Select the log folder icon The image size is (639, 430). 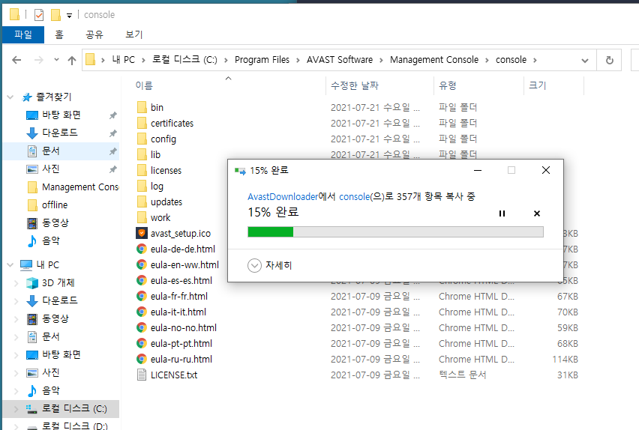pos(142,186)
